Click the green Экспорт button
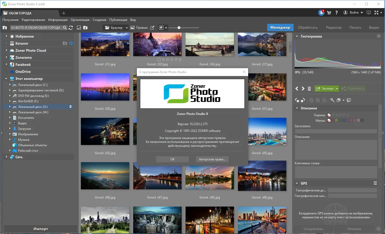This screenshot has height=234, width=385. point(325,89)
